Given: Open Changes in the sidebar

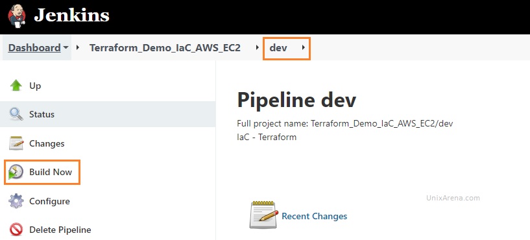Looking at the screenshot, I should tap(47, 143).
